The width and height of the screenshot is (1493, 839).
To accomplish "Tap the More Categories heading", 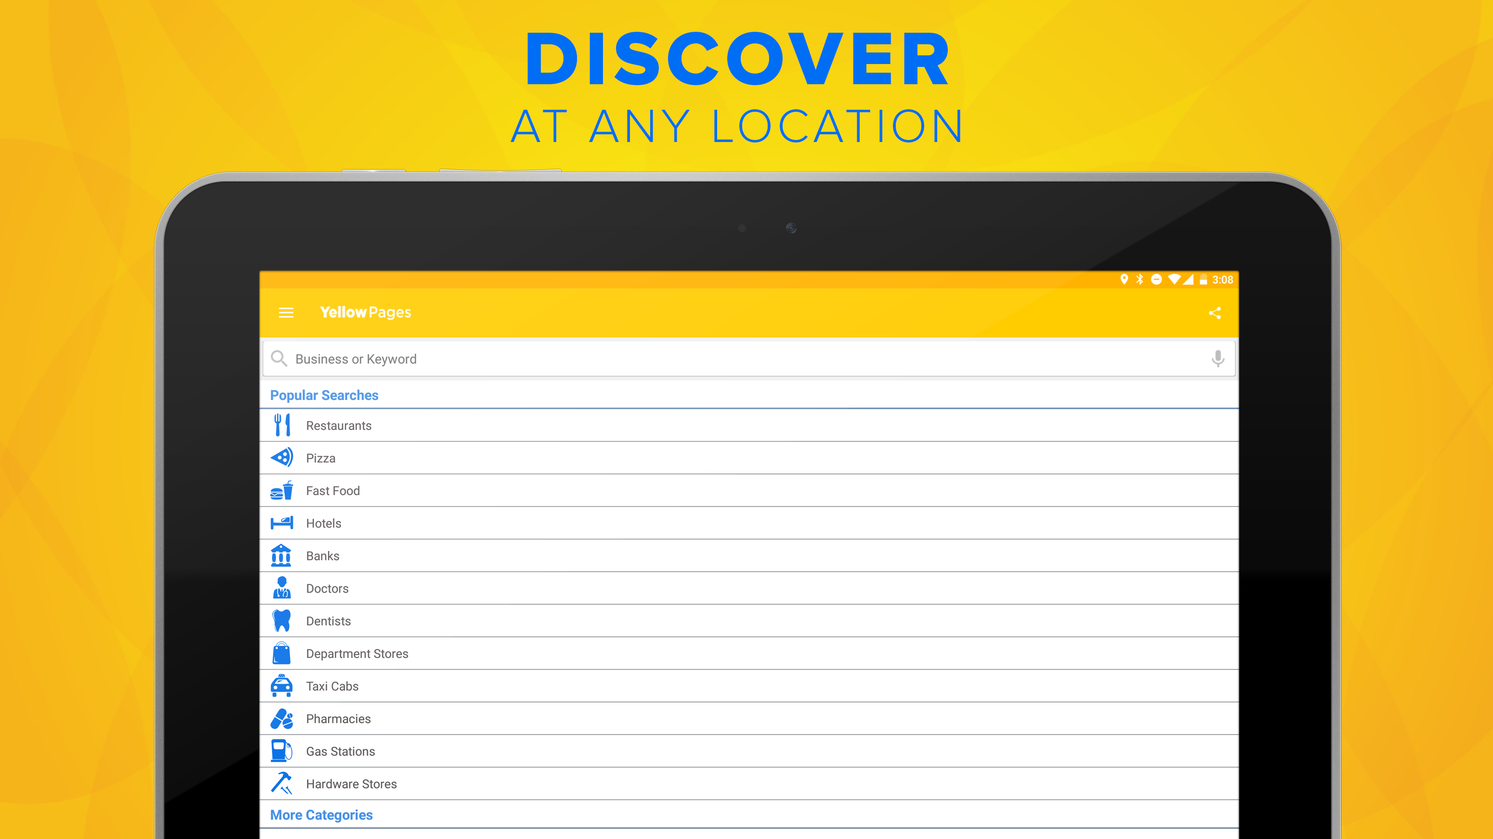I will 321,814.
